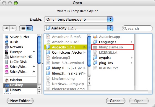Select libmp3lame.so file
The image size is (155, 107).
pos(112,47)
